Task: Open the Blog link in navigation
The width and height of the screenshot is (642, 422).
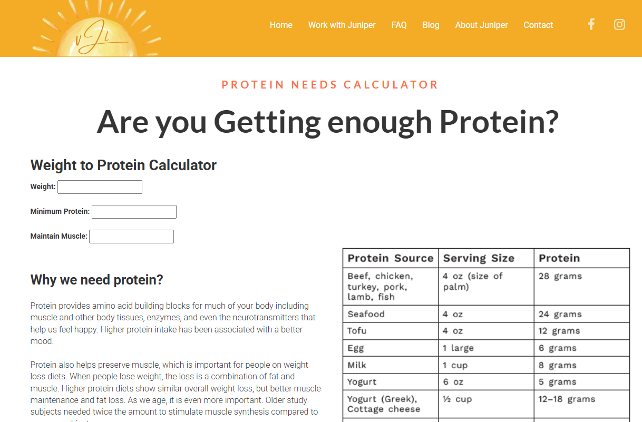Action: [431, 25]
